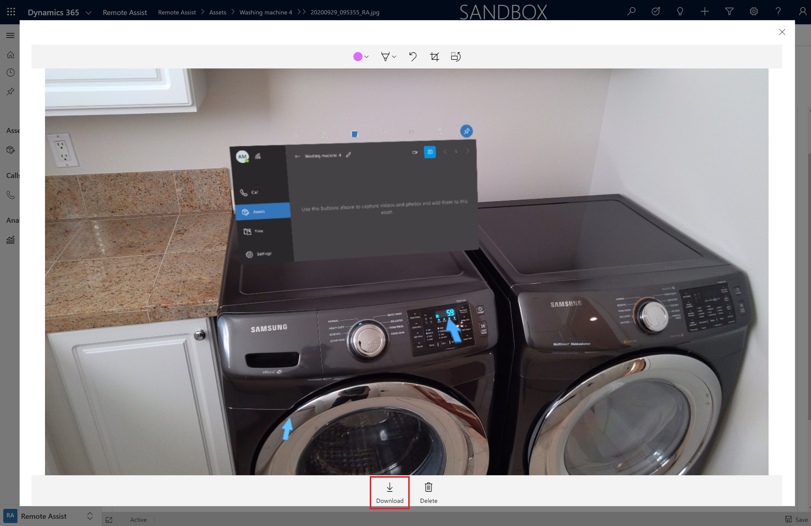The image size is (811, 526).
Task: Click the Delete button for this image
Action: (428, 492)
